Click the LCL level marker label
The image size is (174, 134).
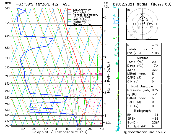(x=108, y=123)
